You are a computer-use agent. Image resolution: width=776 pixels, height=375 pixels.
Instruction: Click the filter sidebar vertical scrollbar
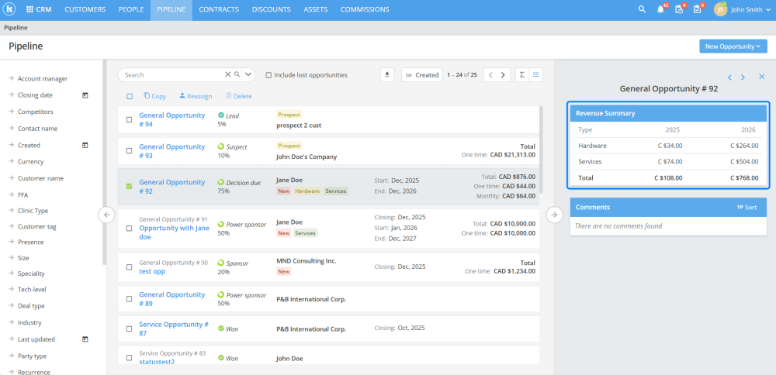click(x=105, y=162)
